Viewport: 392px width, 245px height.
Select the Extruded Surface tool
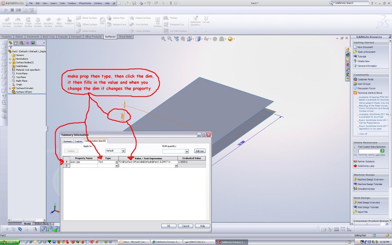click(x=7, y=22)
